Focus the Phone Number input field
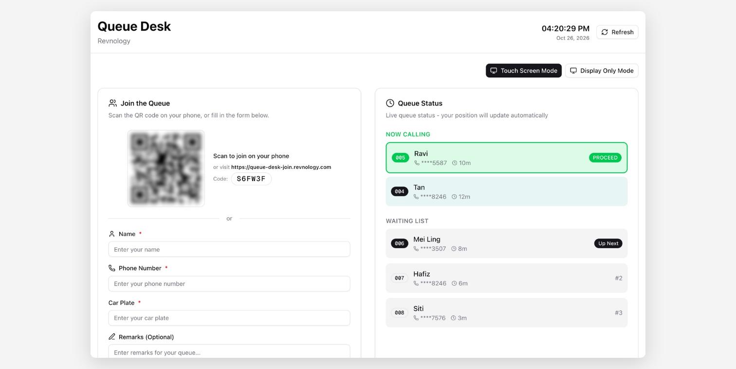This screenshot has height=369, width=736. (229, 284)
